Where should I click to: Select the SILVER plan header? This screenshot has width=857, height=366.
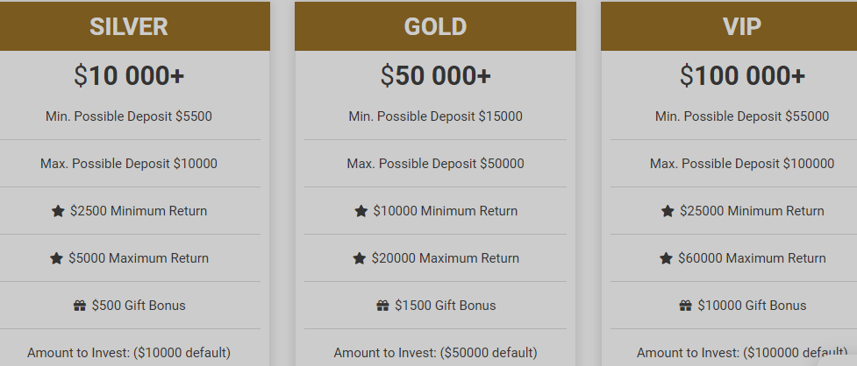(x=129, y=26)
